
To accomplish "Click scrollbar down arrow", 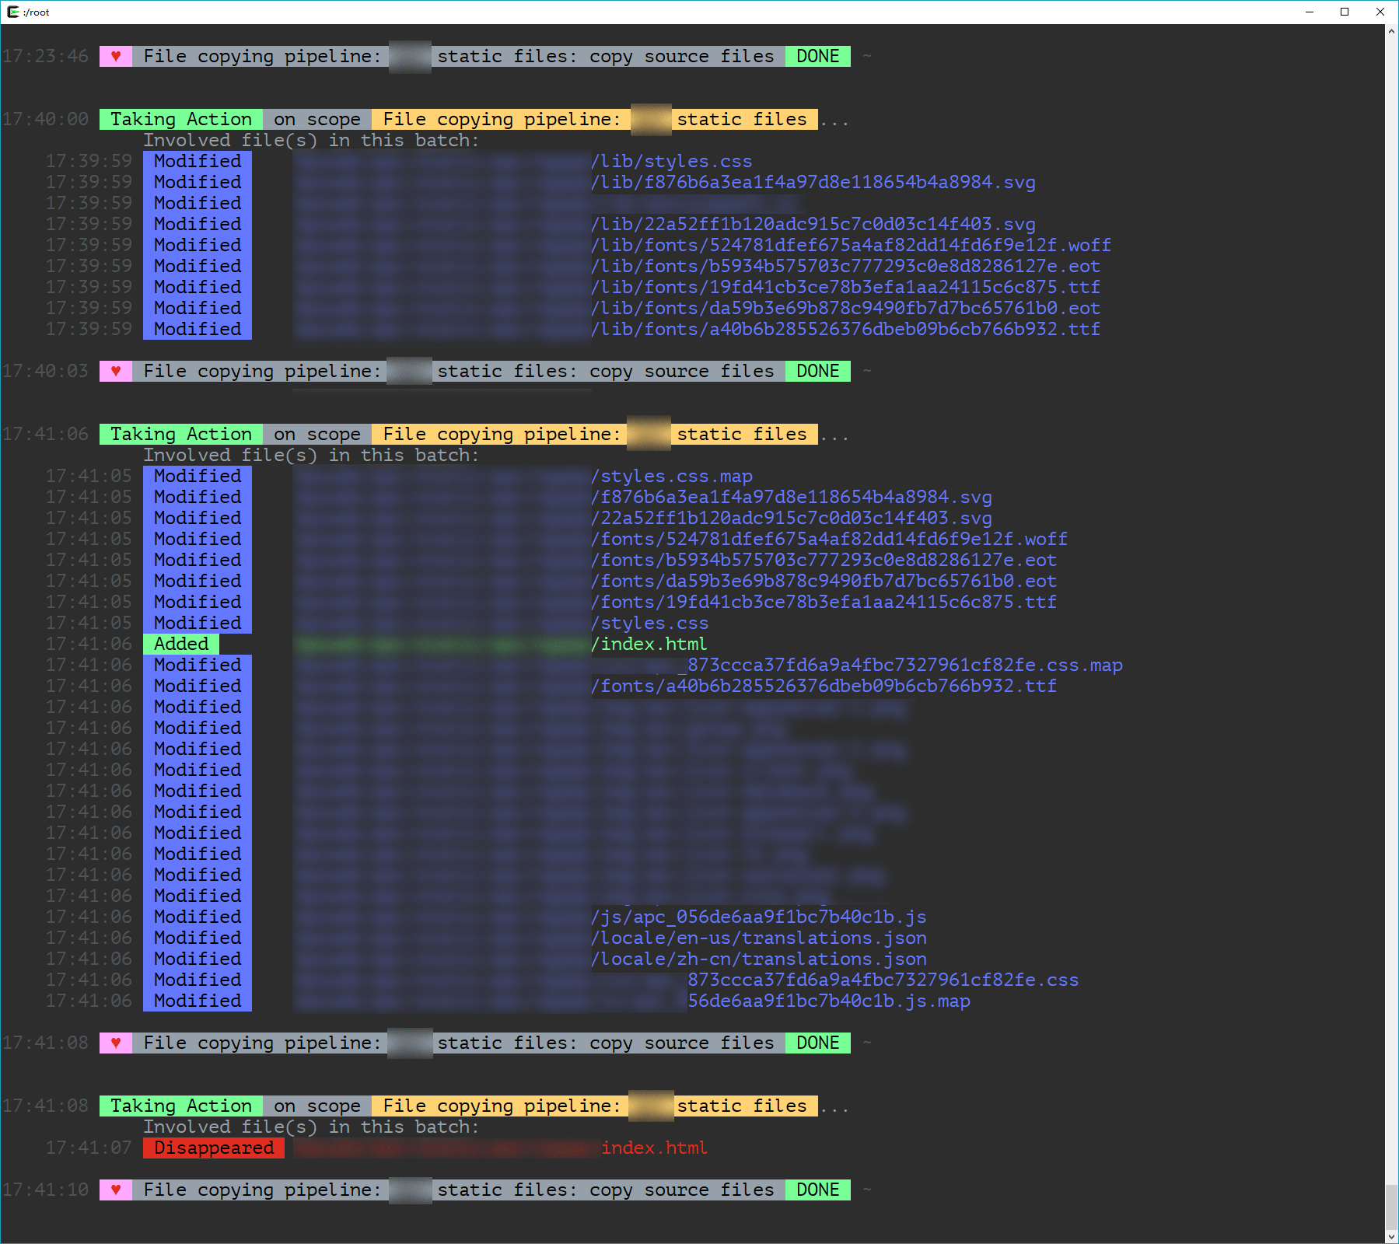I will click(x=1391, y=1236).
